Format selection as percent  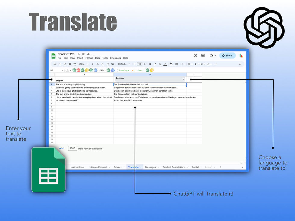98,64
